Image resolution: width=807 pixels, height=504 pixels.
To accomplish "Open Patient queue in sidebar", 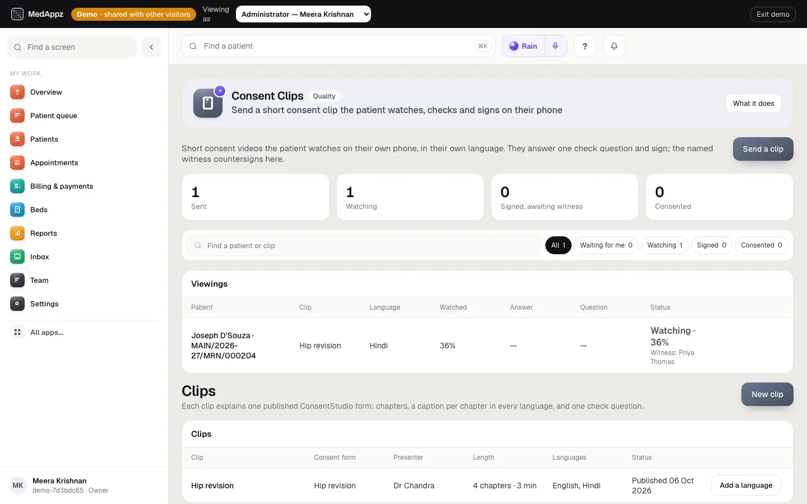I will point(84,115).
